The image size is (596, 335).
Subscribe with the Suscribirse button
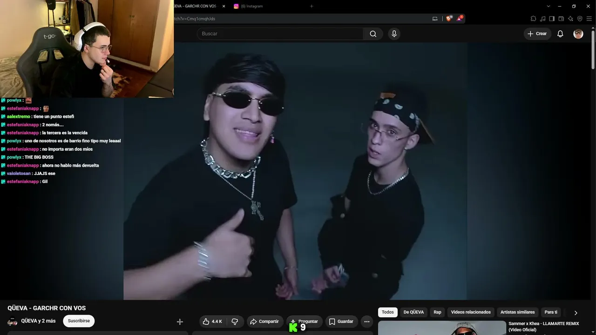pyautogui.click(x=79, y=321)
